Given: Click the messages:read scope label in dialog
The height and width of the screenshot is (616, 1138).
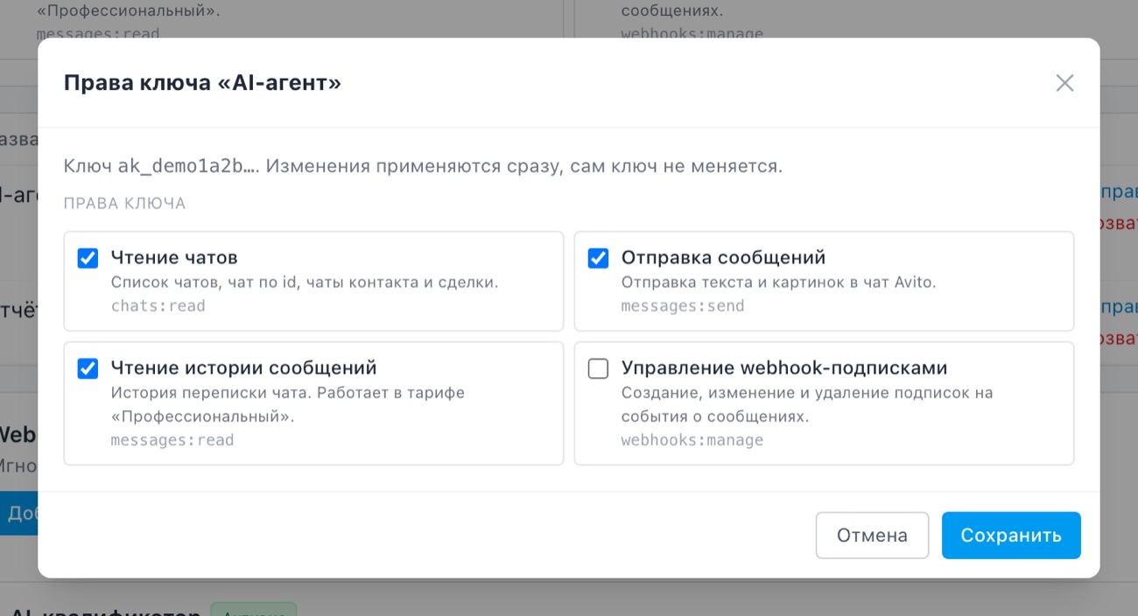Looking at the screenshot, I should coord(172,440).
